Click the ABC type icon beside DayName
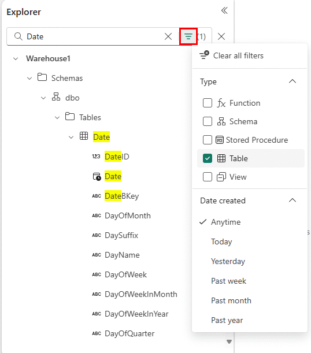Screen dimensions: 311x353 tap(97, 255)
